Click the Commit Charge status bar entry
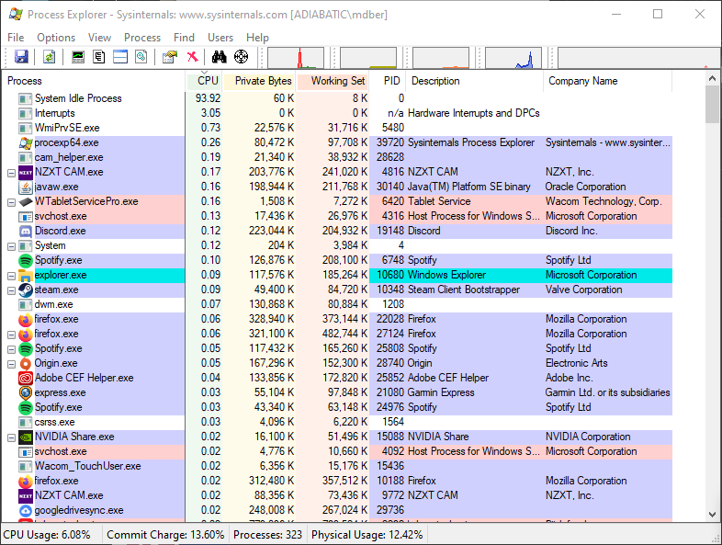This screenshot has height=545, width=722. coord(165,535)
